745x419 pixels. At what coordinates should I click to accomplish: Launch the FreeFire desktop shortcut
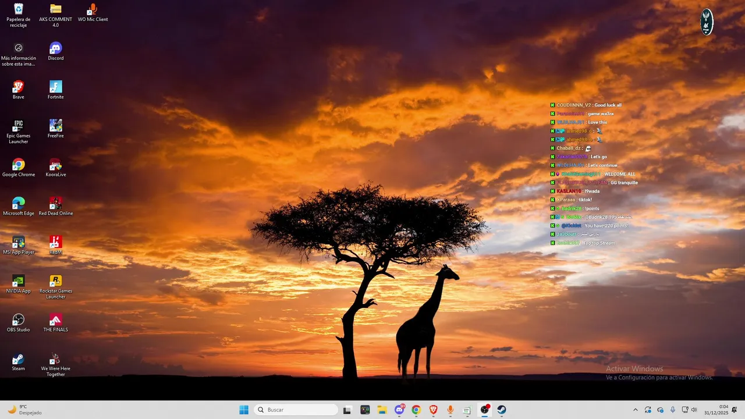pos(56,129)
